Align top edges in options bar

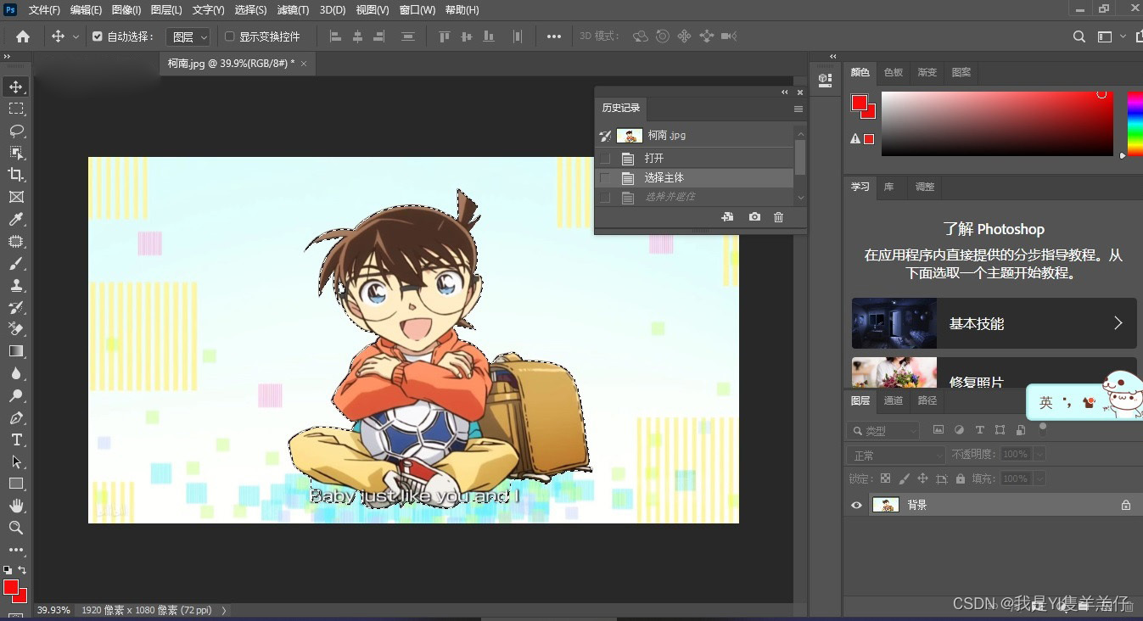click(x=444, y=36)
